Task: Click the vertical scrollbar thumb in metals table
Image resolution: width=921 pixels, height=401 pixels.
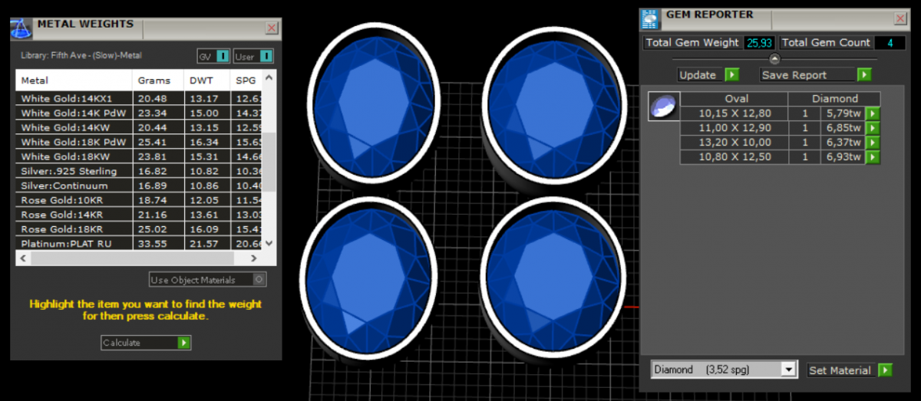Action: 269,162
